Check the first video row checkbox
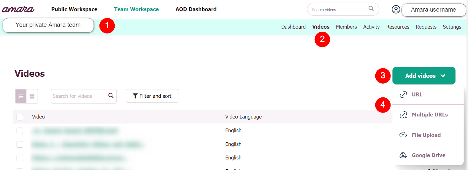 (x=20, y=131)
